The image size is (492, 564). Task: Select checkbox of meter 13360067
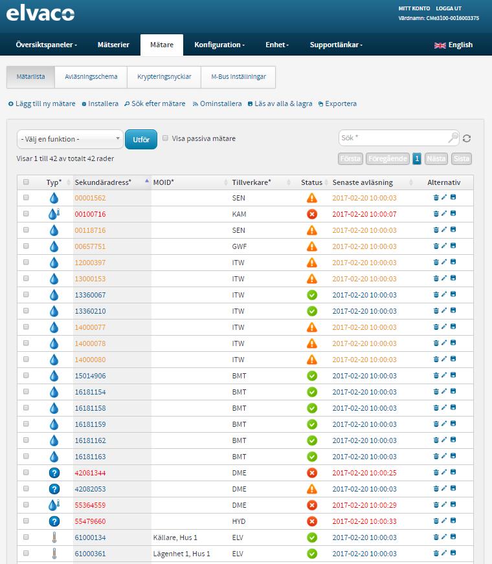tap(26, 294)
